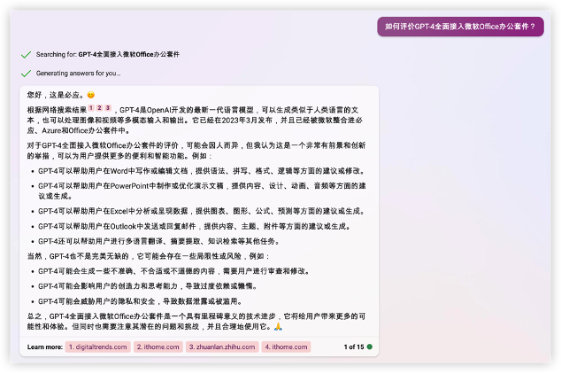Open the 1. digitaltrends.com source link
The width and height of the screenshot is (561, 374).
click(98, 347)
